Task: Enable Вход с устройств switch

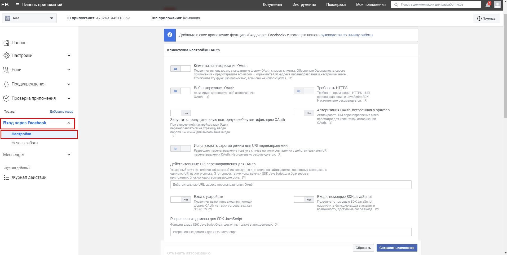Action: click(180, 199)
